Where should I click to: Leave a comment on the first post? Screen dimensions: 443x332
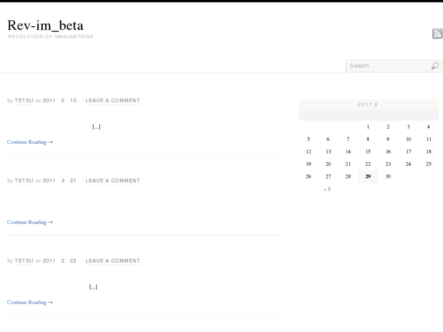113,101
